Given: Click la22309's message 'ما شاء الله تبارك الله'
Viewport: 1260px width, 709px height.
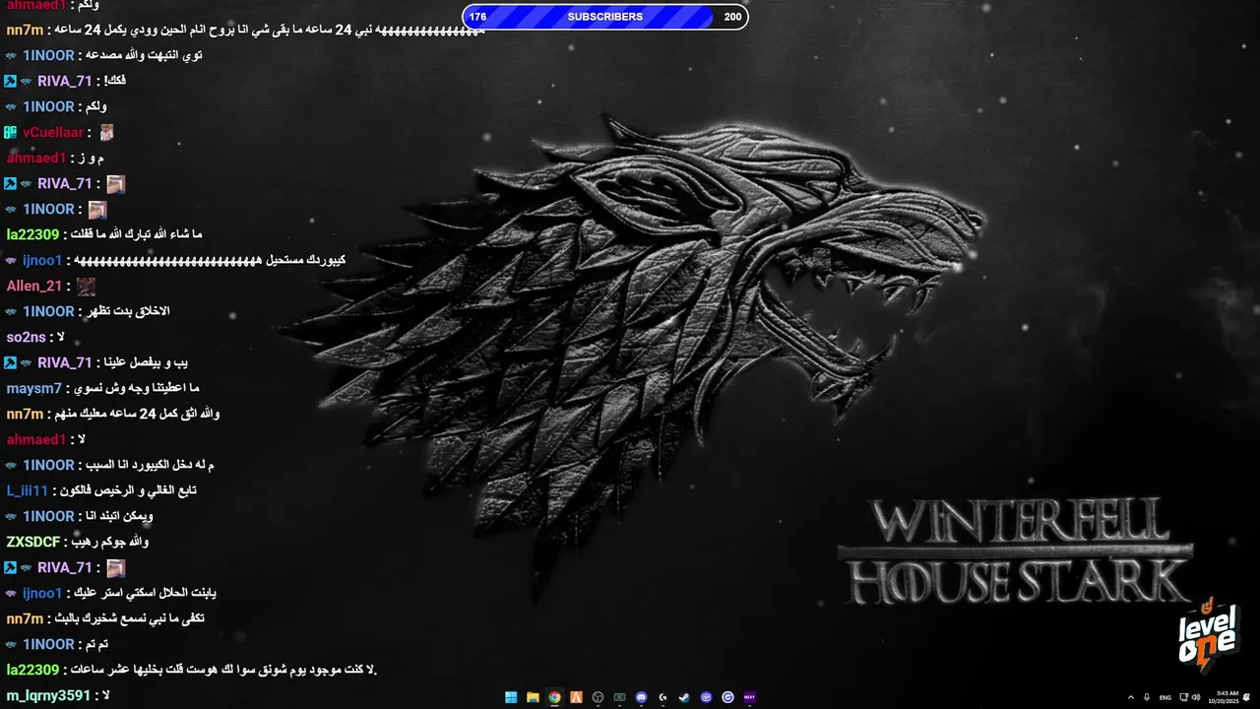Looking at the screenshot, I should click(x=137, y=234).
